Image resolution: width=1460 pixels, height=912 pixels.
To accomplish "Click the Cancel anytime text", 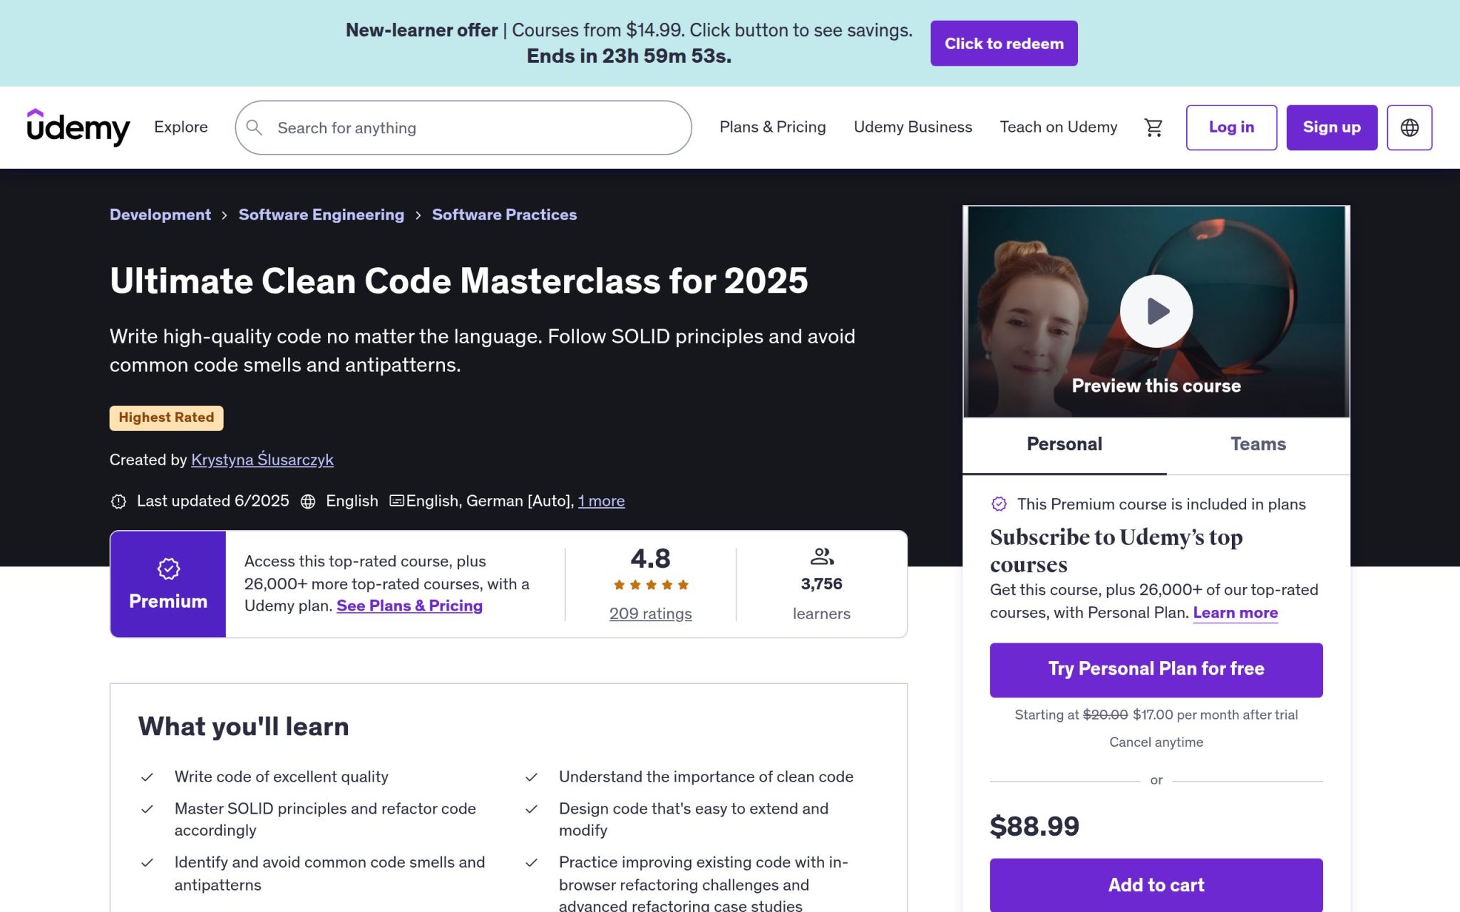I will (x=1156, y=742).
